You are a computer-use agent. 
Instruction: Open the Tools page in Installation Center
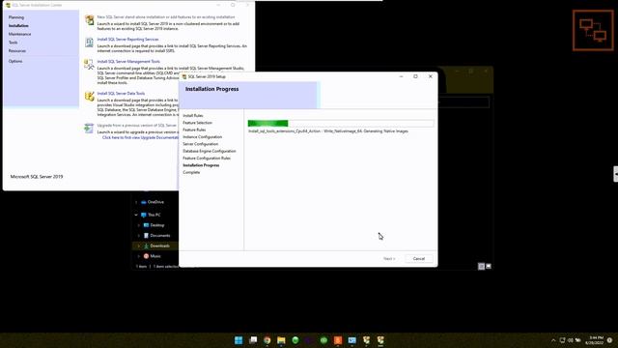click(13, 43)
